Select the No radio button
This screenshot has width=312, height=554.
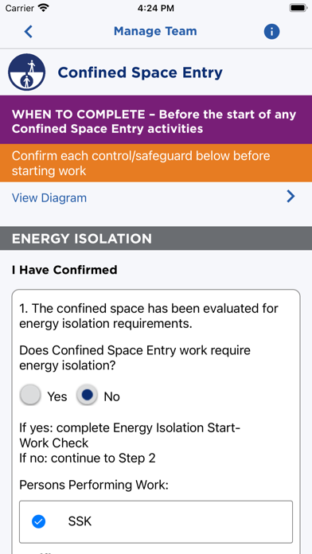coord(87,395)
